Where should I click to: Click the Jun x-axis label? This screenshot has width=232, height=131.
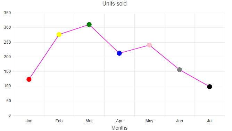tap(180, 121)
